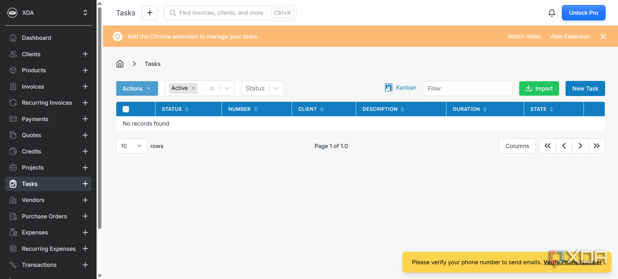Click the plus button beside Tasks title

point(150,13)
